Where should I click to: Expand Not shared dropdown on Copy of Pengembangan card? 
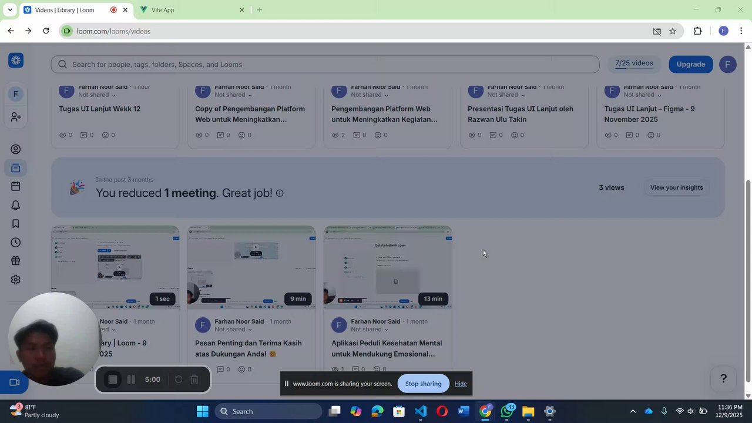(x=233, y=95)
